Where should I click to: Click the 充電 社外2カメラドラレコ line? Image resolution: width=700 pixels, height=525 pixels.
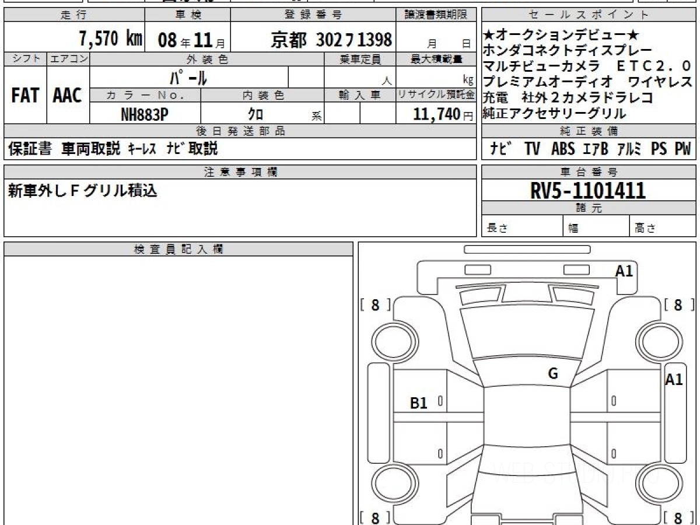[x=568, y=97]
